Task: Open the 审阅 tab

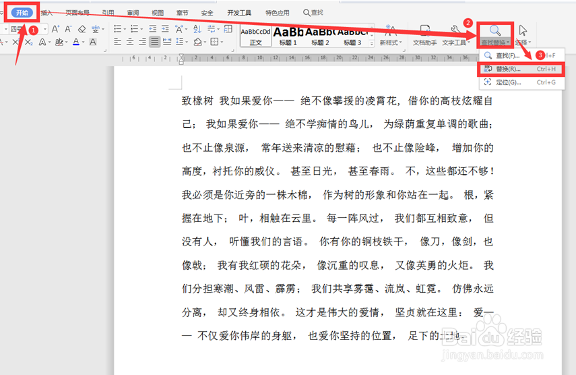Action: click(133, 13)
